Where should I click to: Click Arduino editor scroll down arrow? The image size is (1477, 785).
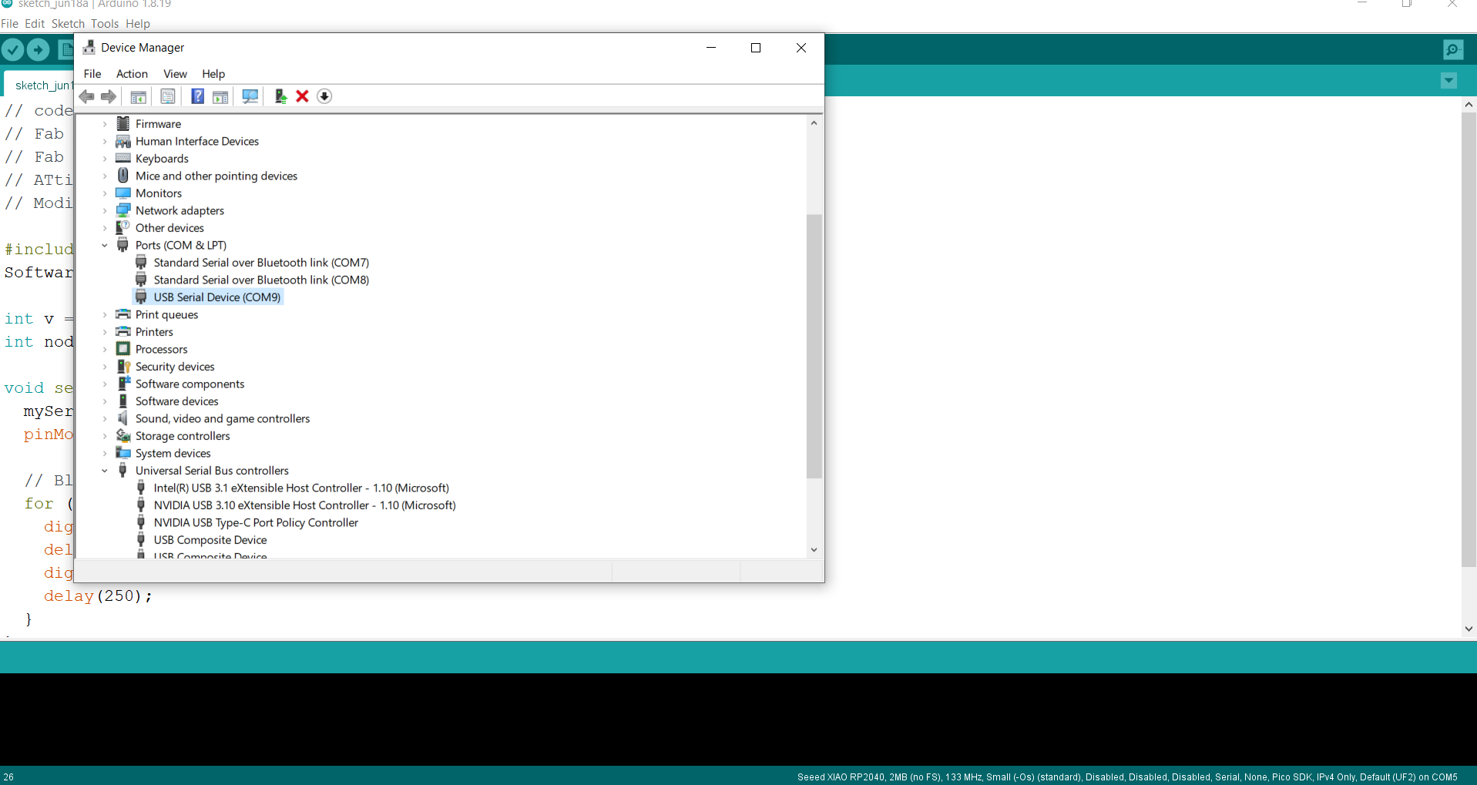click(x=1469, y=629)
